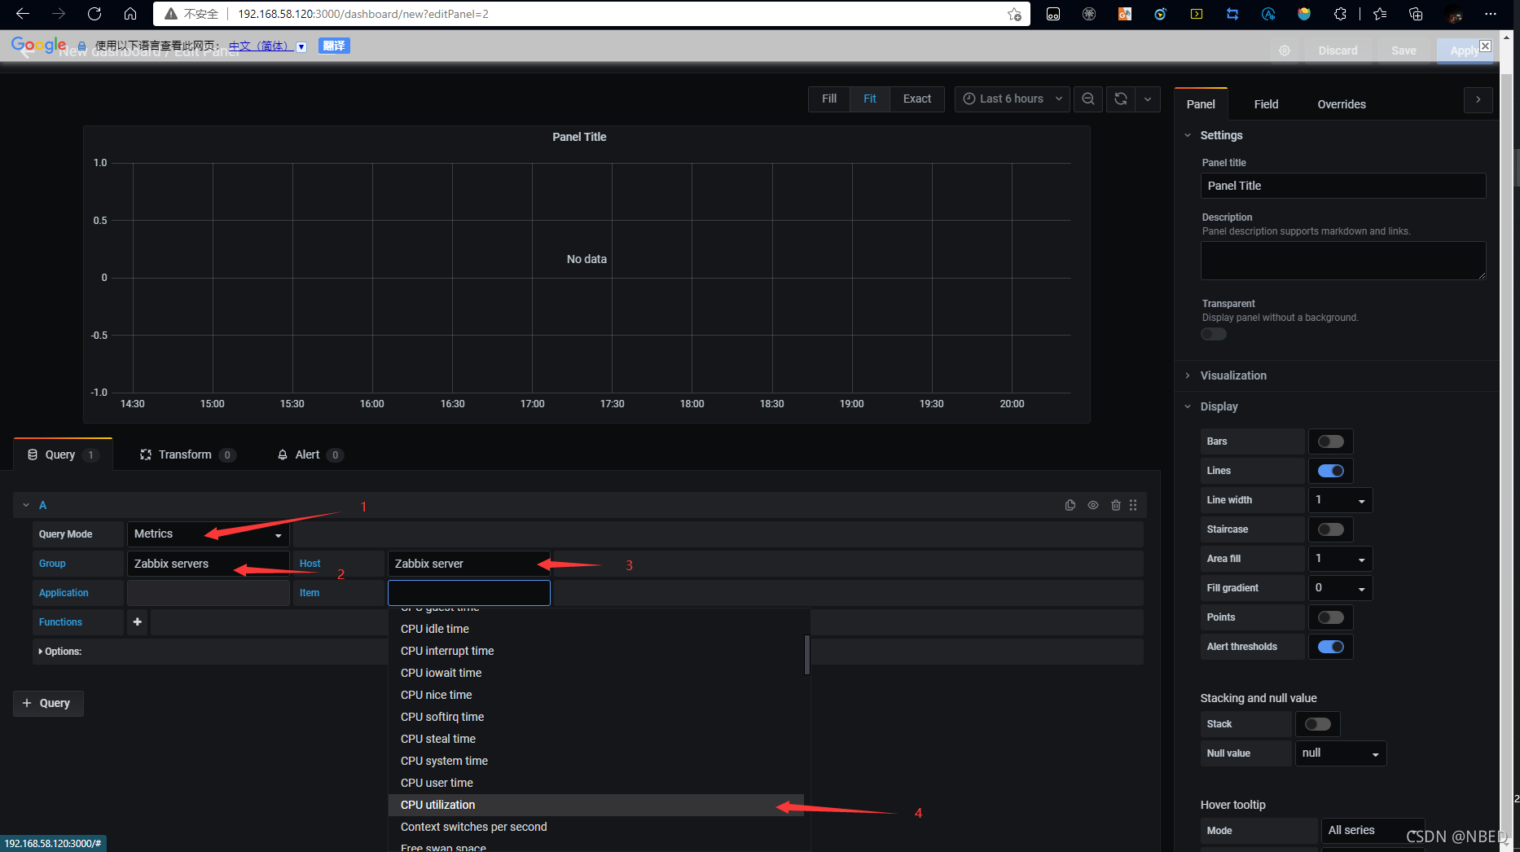Select the Query tab
Image resolution: width=1520 pixels, height=852 pixels.
pyautogui.click(x=63, y=455)
